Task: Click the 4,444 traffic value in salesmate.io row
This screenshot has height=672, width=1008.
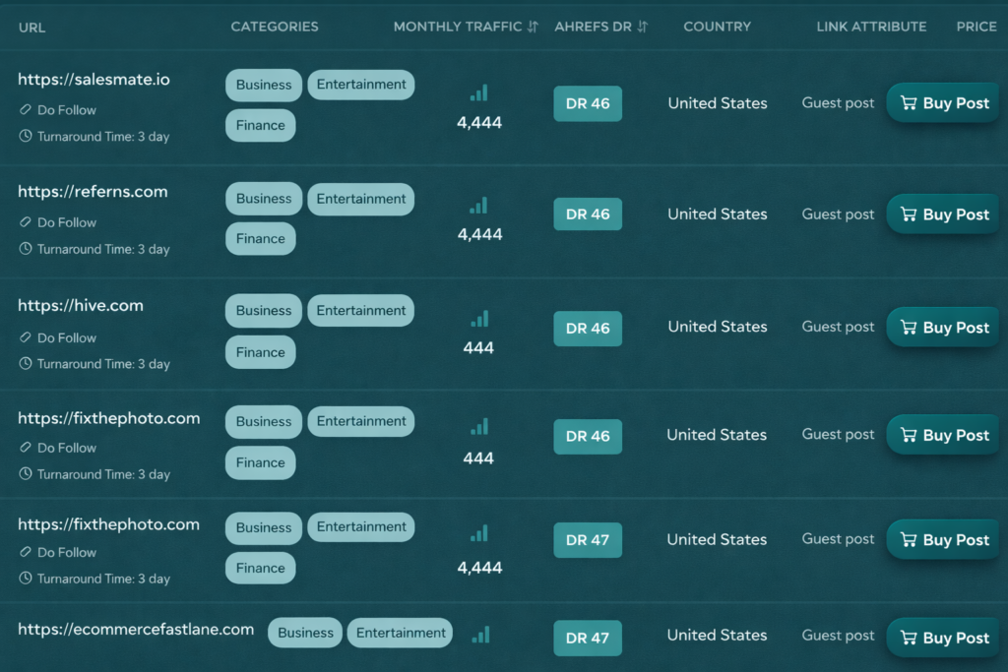Action: [x=479, y=122]
